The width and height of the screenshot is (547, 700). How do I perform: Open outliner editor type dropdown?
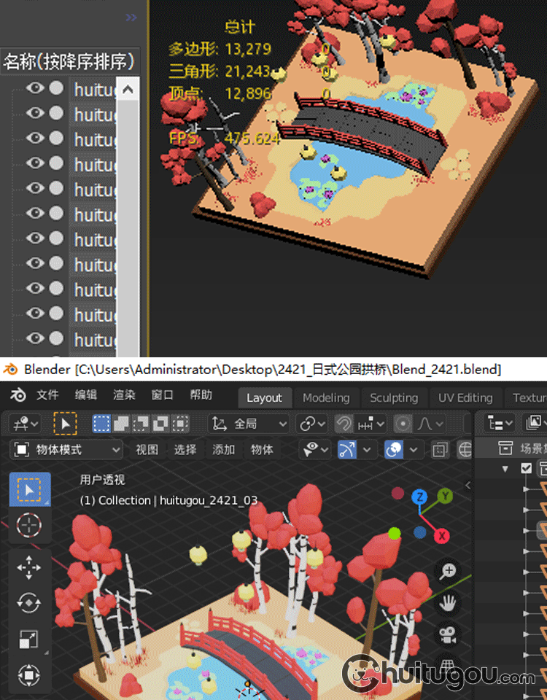coord(500,422)
